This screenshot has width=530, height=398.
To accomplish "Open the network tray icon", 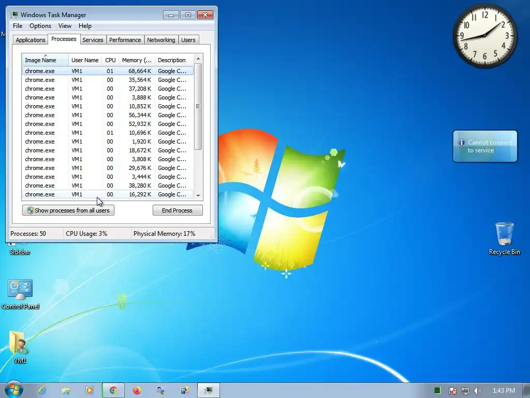I will (465, 391).
